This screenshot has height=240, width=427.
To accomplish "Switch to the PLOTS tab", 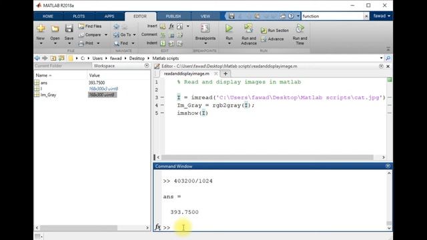I will 79,16.
